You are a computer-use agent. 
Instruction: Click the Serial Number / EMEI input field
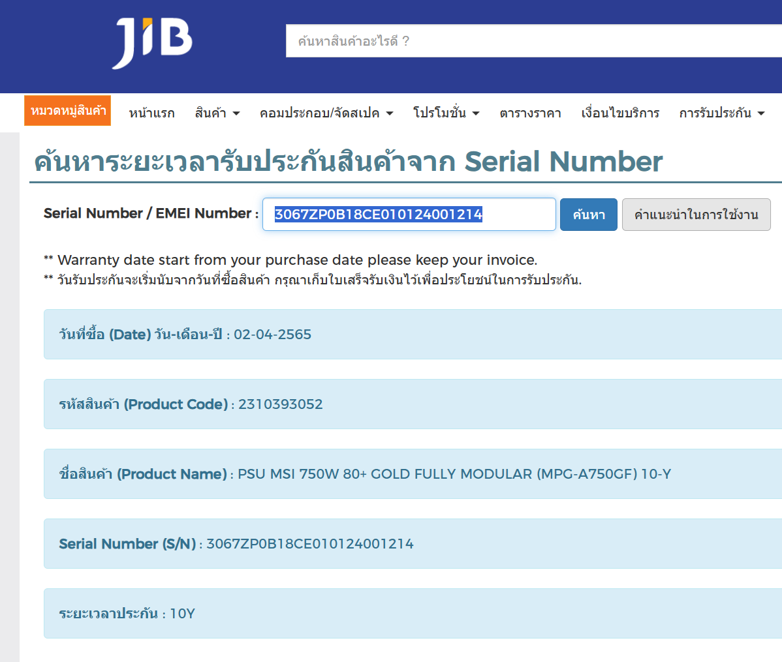(409, 215)
